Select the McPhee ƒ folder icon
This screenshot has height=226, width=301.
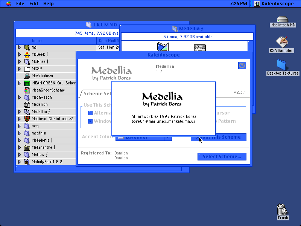(27, 61)
